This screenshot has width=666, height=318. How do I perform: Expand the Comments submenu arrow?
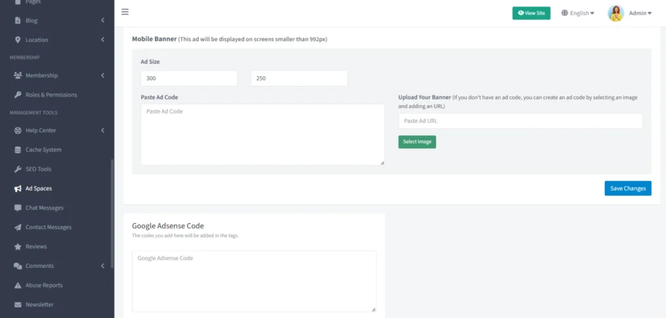pyautogui.click(x=103, y=266)
